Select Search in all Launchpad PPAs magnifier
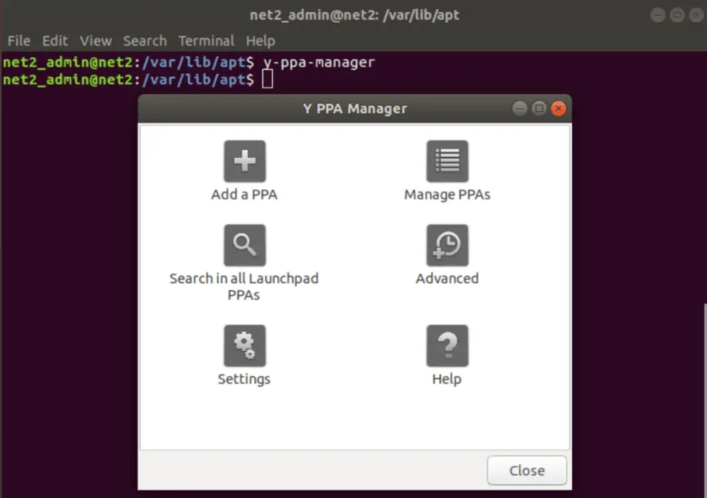The width and height of the screenshot is (707, 498). click(244, 245)
